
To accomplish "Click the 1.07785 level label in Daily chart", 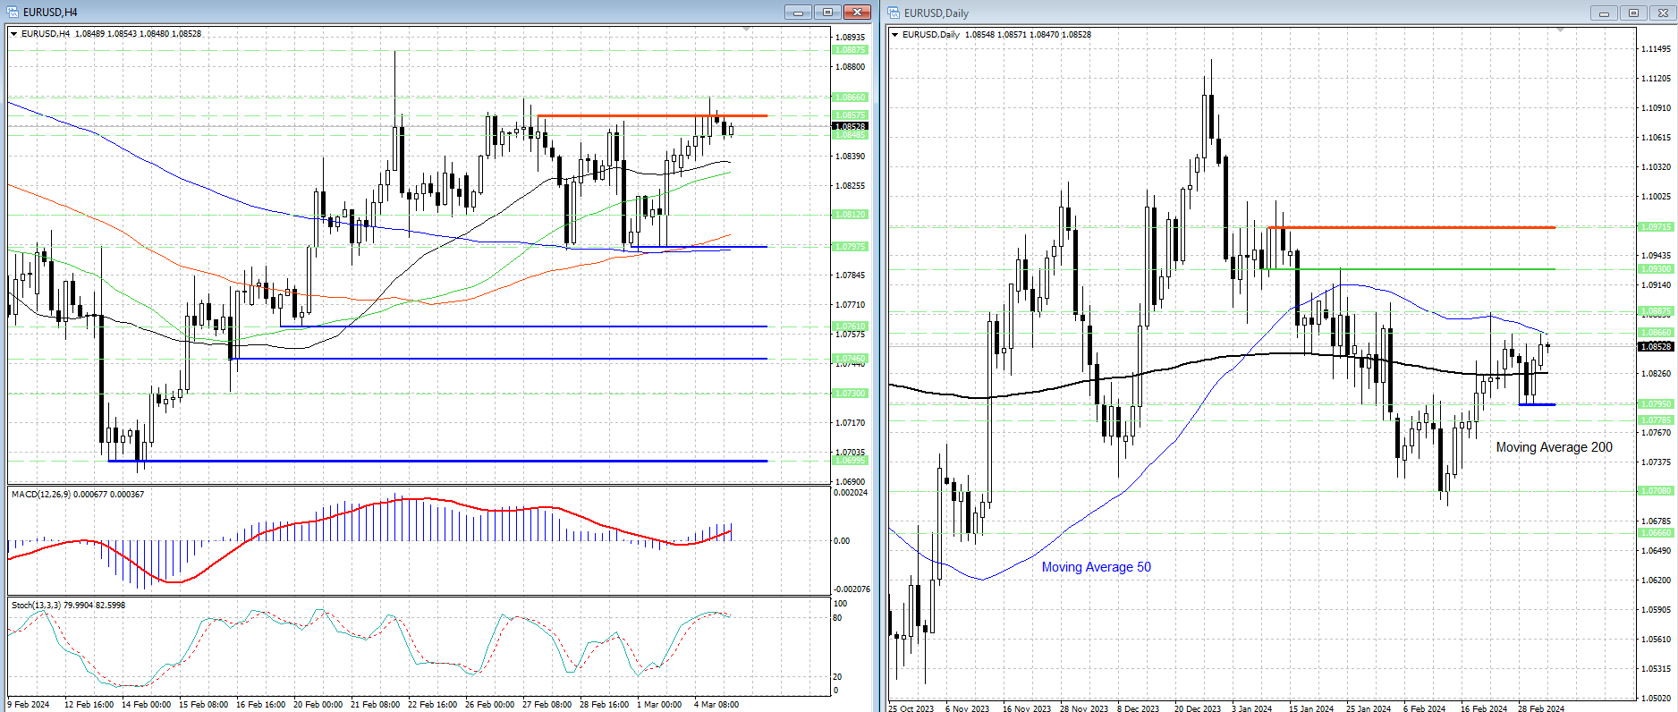I will 1655,420.
